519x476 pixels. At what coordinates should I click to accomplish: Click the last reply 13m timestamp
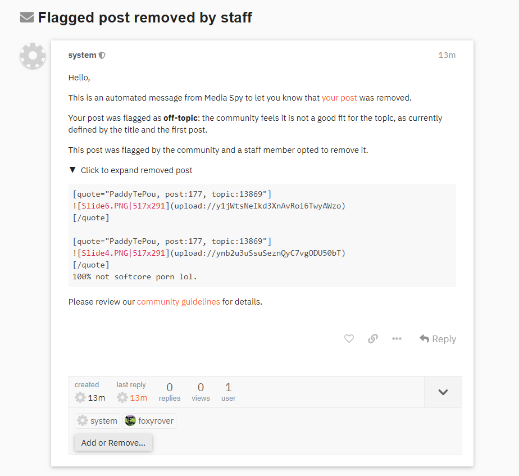138,398
